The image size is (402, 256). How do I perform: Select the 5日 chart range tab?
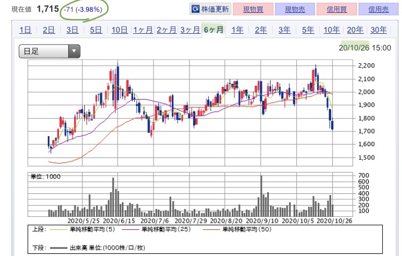point(96,30)
